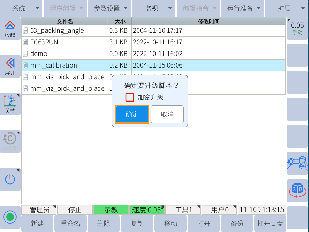The height and width of the screenshot is (232, 309).
Task: Click the green circle servo indicator
Action: point(10,217)
